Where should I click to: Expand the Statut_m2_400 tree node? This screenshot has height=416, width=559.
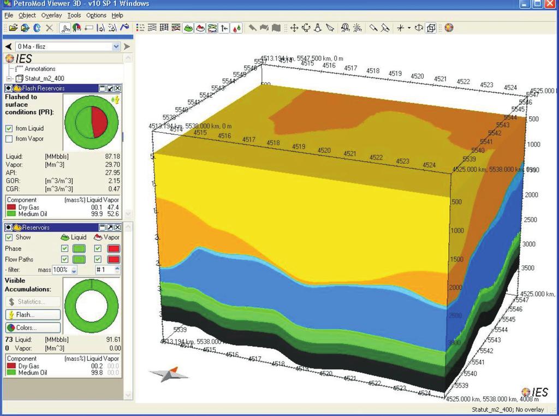click(9, 79)
